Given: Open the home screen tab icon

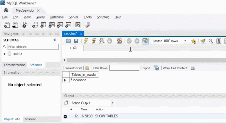Looking at the screenshot, I should coord(6,10).
